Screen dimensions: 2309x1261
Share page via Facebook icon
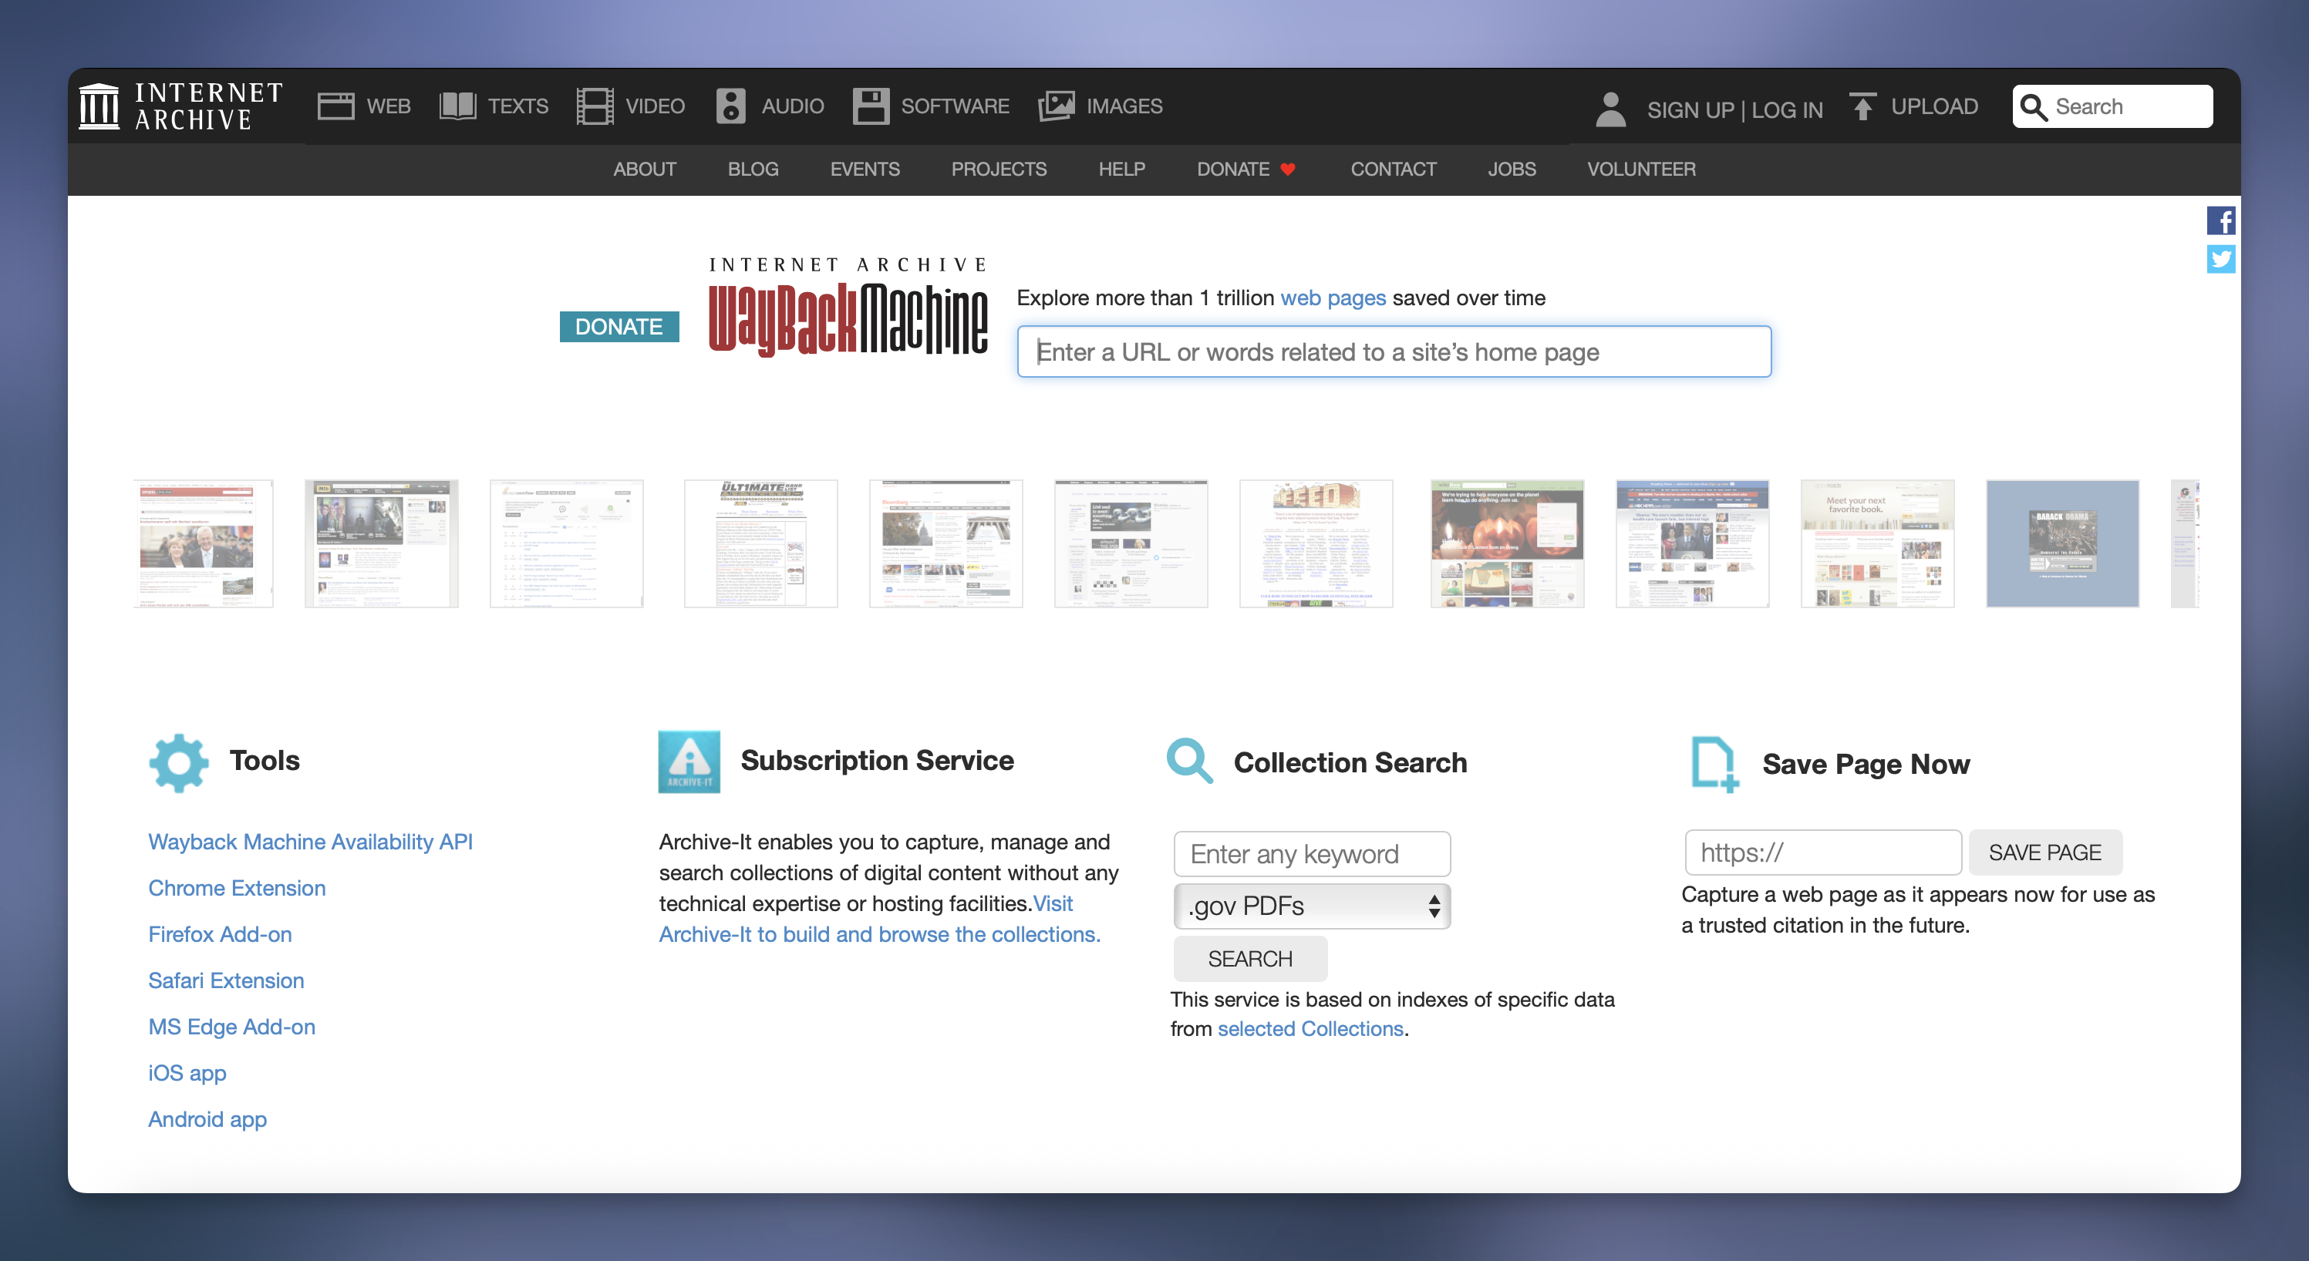click(x=2220, y=220)
